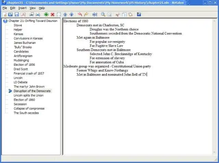
Task: Select root node Chapter 21: Drifting Toward Disunion
Action: [x=33, y=21]
